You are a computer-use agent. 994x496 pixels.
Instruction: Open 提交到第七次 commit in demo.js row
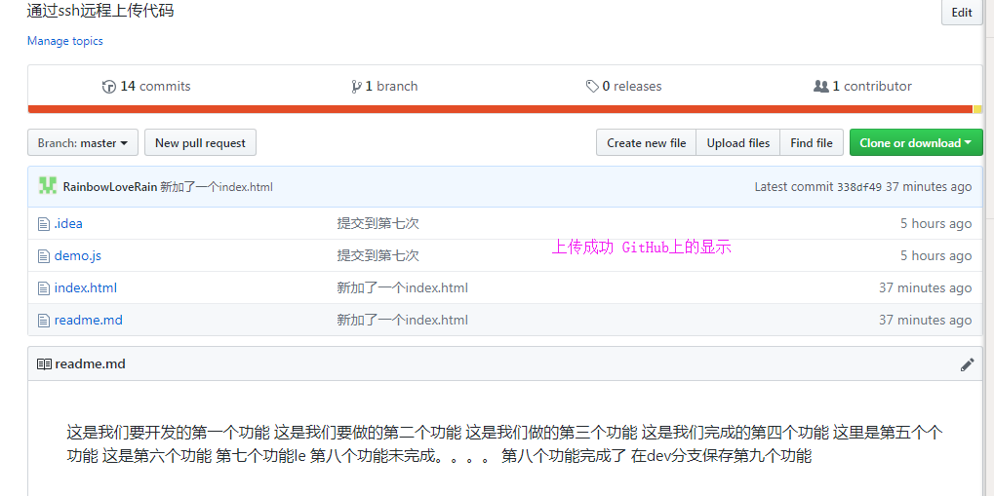pos(378,256)
